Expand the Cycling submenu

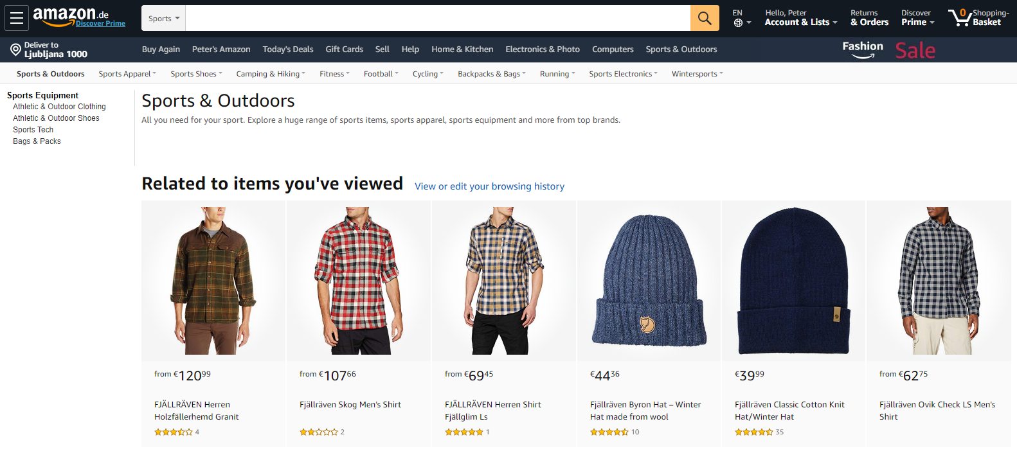pos(428,74)
